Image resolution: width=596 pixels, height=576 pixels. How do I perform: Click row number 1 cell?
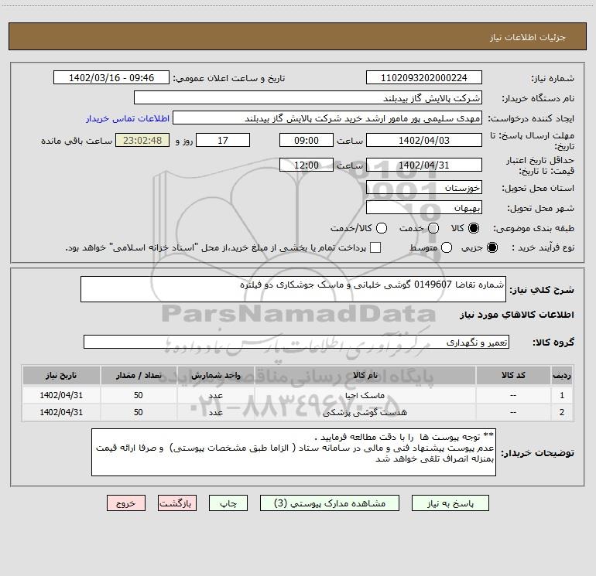pos(562,395)
